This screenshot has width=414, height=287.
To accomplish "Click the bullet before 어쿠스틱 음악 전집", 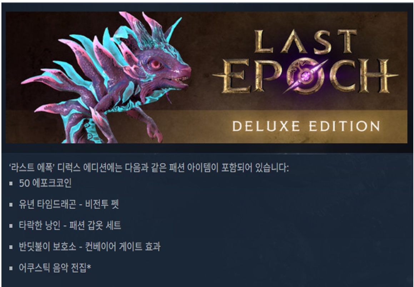I will (x=11, y=268).
